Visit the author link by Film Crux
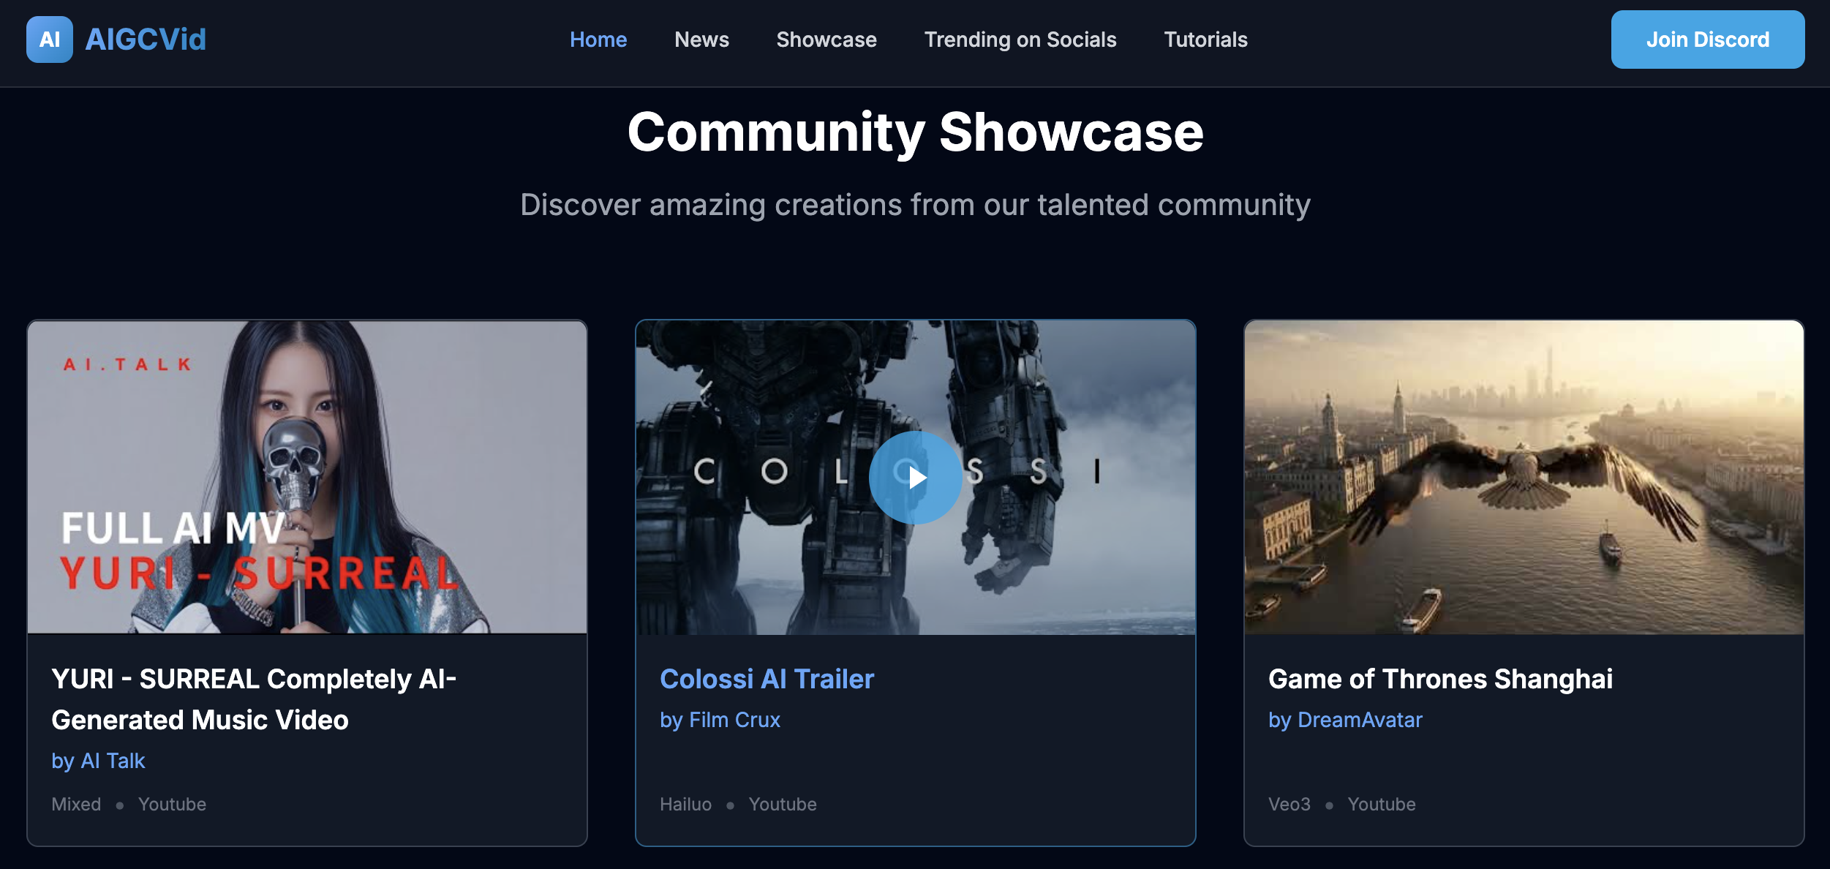The height and width of the screenshot is (869, 1830). (x=720, y=720)
